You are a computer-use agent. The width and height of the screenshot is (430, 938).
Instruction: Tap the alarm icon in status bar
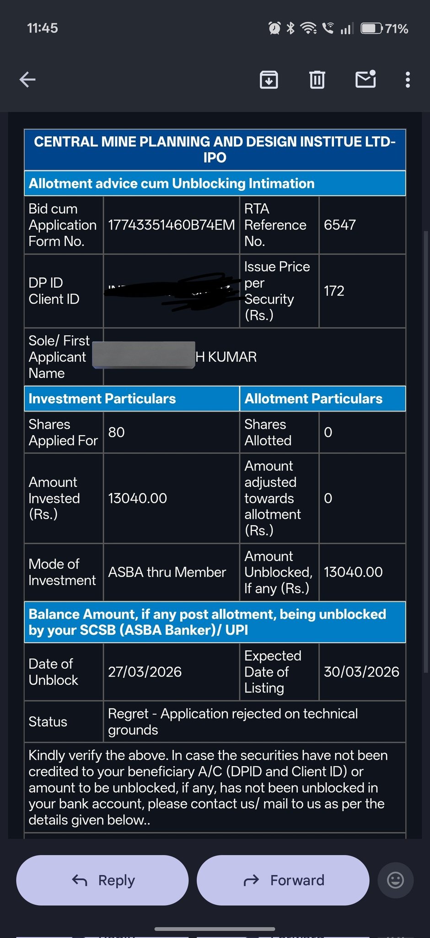[x=274, y=28]
